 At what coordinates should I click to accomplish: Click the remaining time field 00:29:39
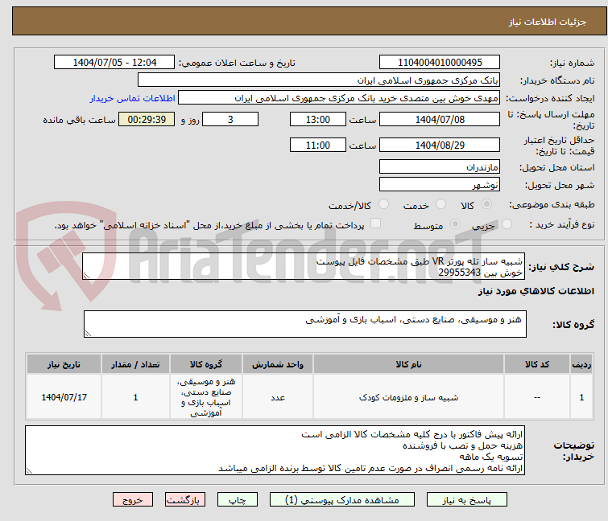[x=147, y=119]
